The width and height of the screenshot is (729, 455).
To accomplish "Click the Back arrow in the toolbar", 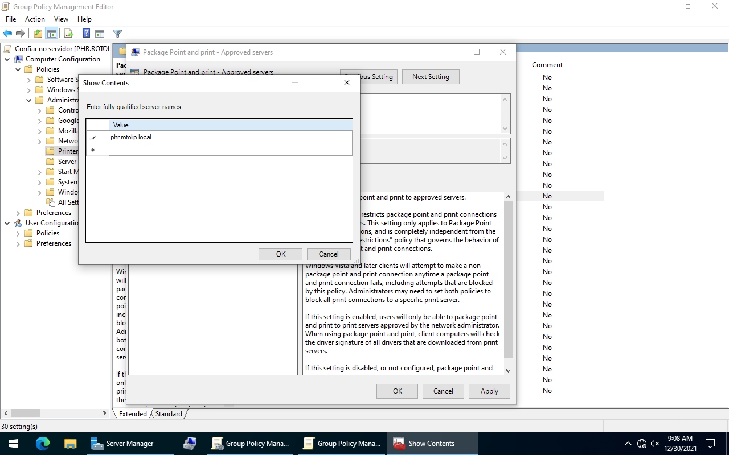I will click(7, 34).
